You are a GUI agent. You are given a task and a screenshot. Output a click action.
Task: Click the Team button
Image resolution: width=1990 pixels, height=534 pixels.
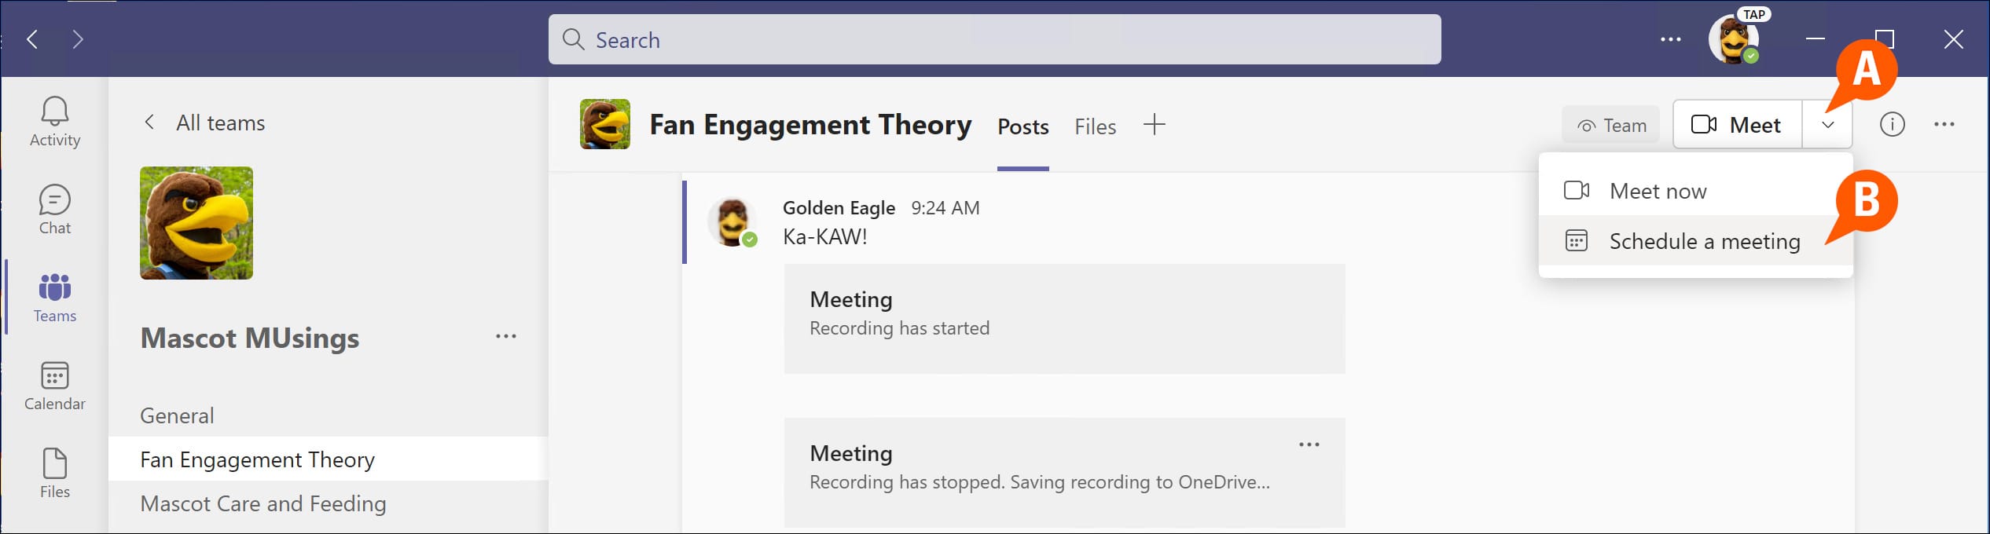pos(1610,124)
